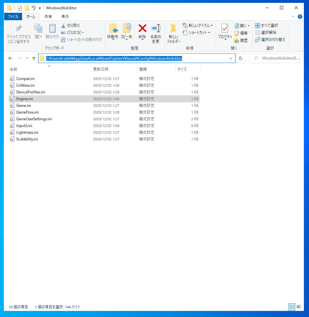The image size is (309, 317).
Task: Click the 3 KB size cell
Action: click(x=195, y=119)
